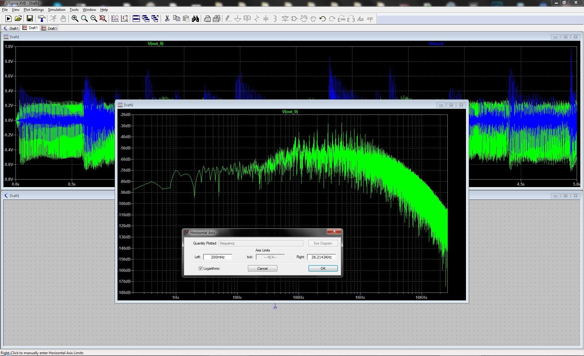The height and width of the screenshot is (356, 584).
Task: Click the Zoom In magnifier icon
Action: point(75,19)
